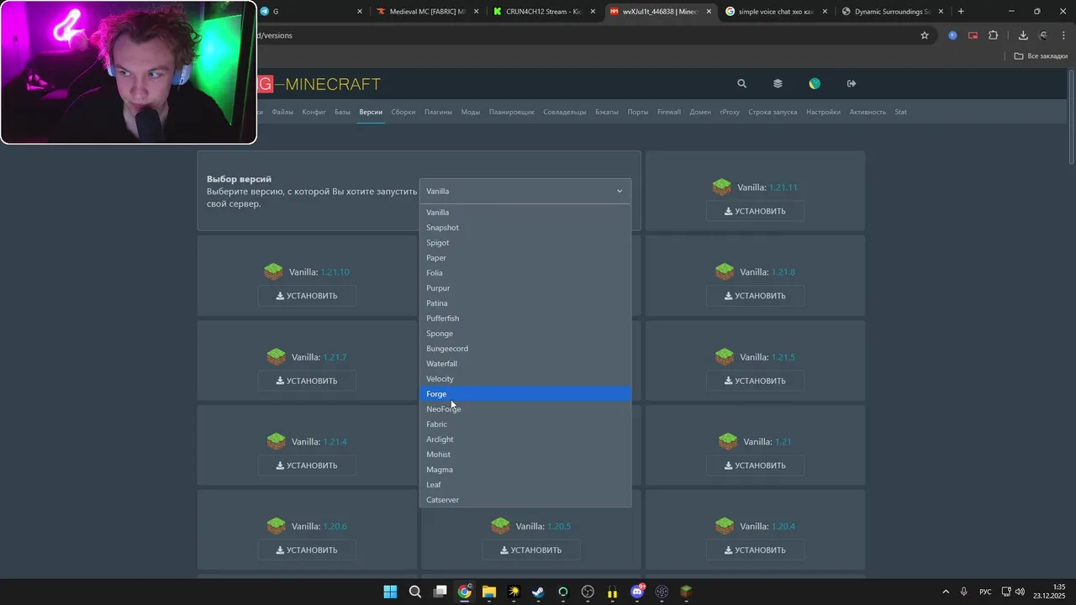1076x605 pixels.
Task: Open the Конфиг navigation tab
Action: coord(314,112)
